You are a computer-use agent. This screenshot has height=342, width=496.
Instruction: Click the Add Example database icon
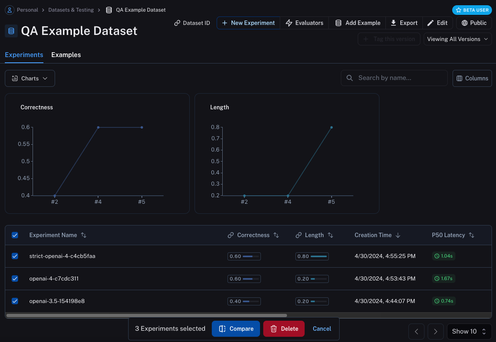tap(338, 23)
